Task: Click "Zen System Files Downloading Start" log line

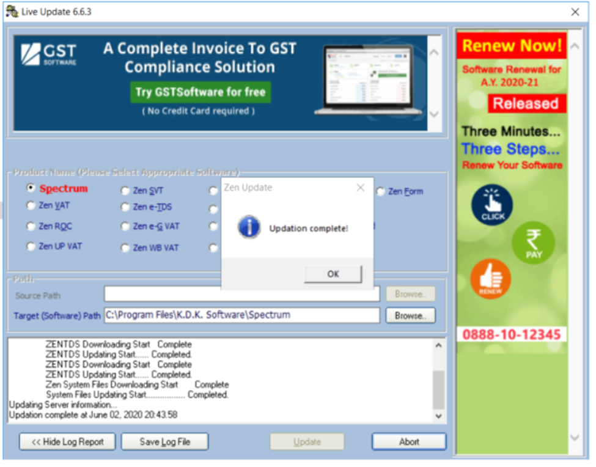Action: coord(137,384)
